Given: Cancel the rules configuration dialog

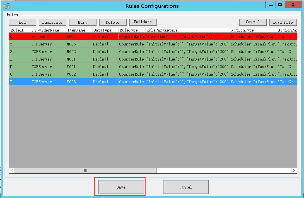Looking at the screenshot, I should pos(185,187).
